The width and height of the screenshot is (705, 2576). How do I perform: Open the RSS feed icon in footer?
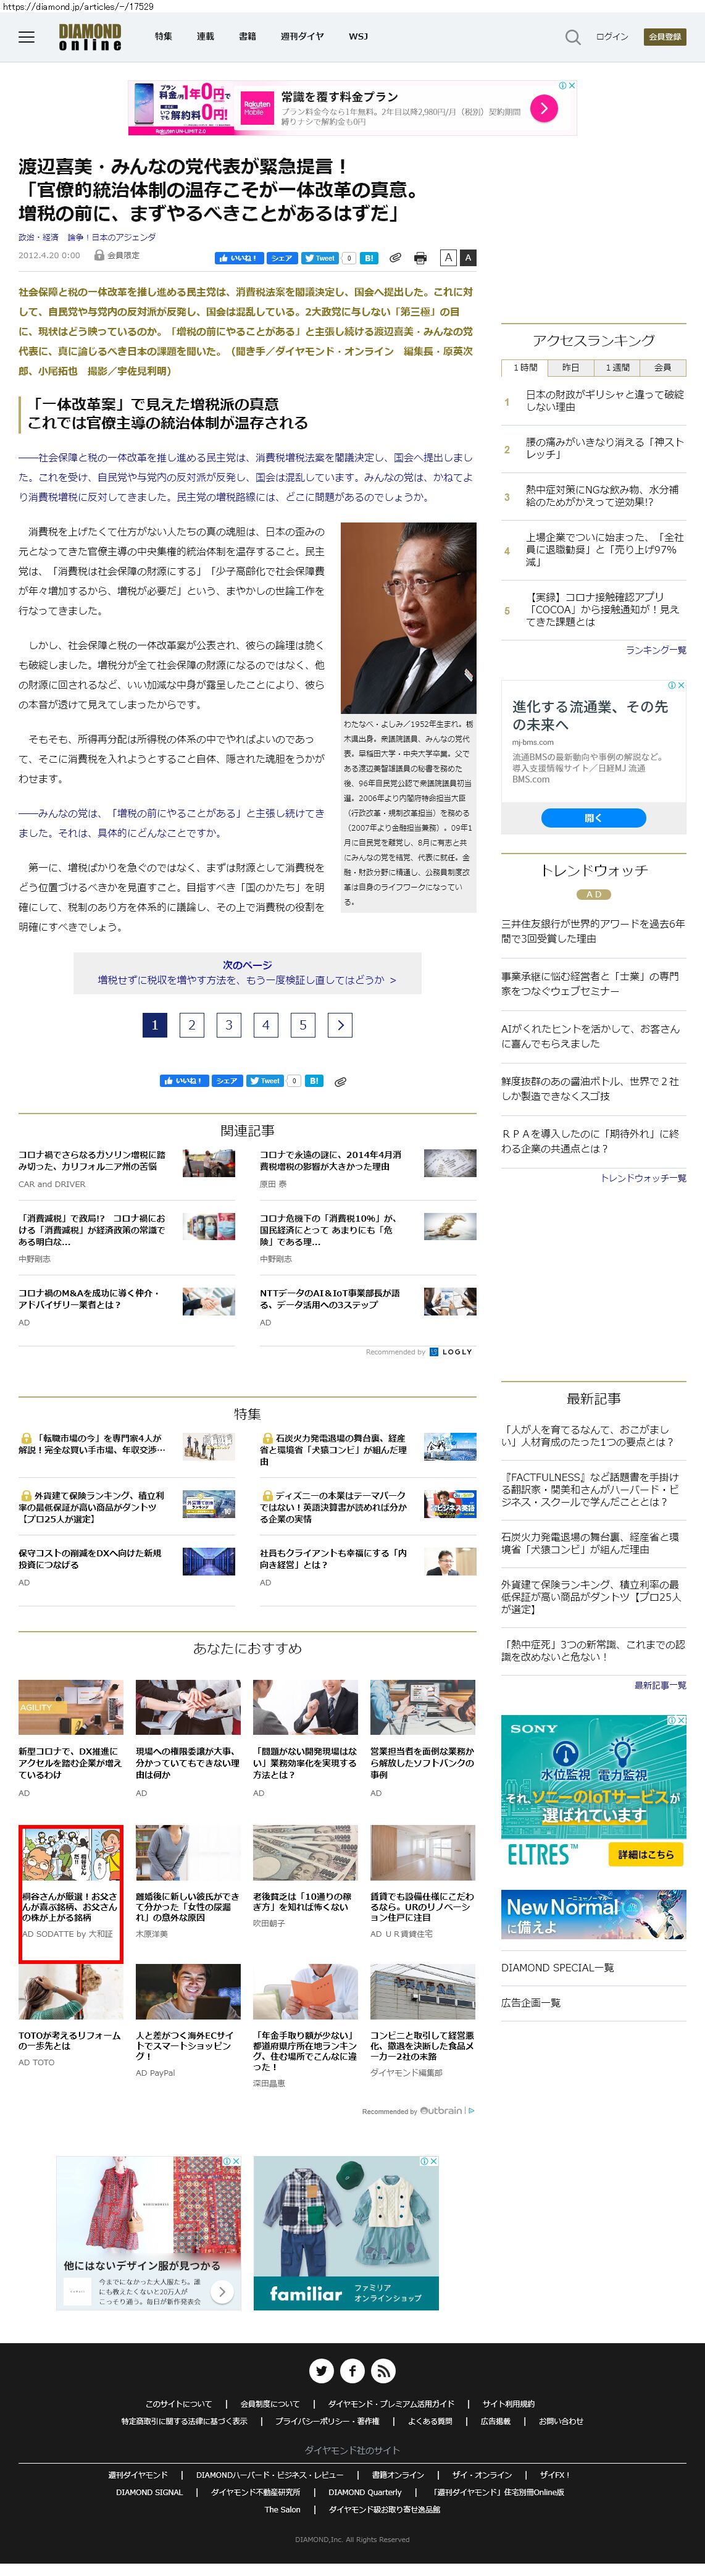pos(384,2370)
